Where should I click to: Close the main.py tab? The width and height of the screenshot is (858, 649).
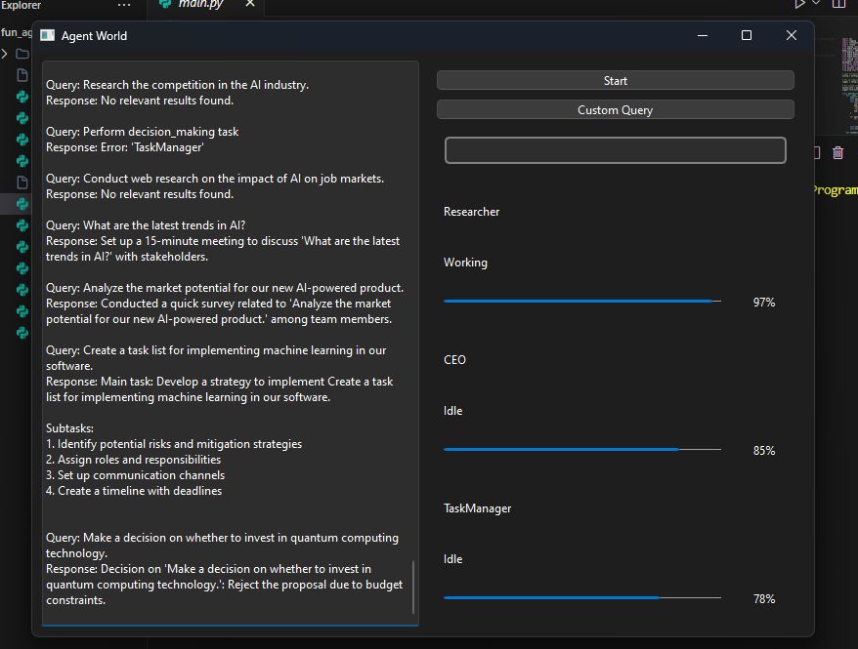coord(250,5)
